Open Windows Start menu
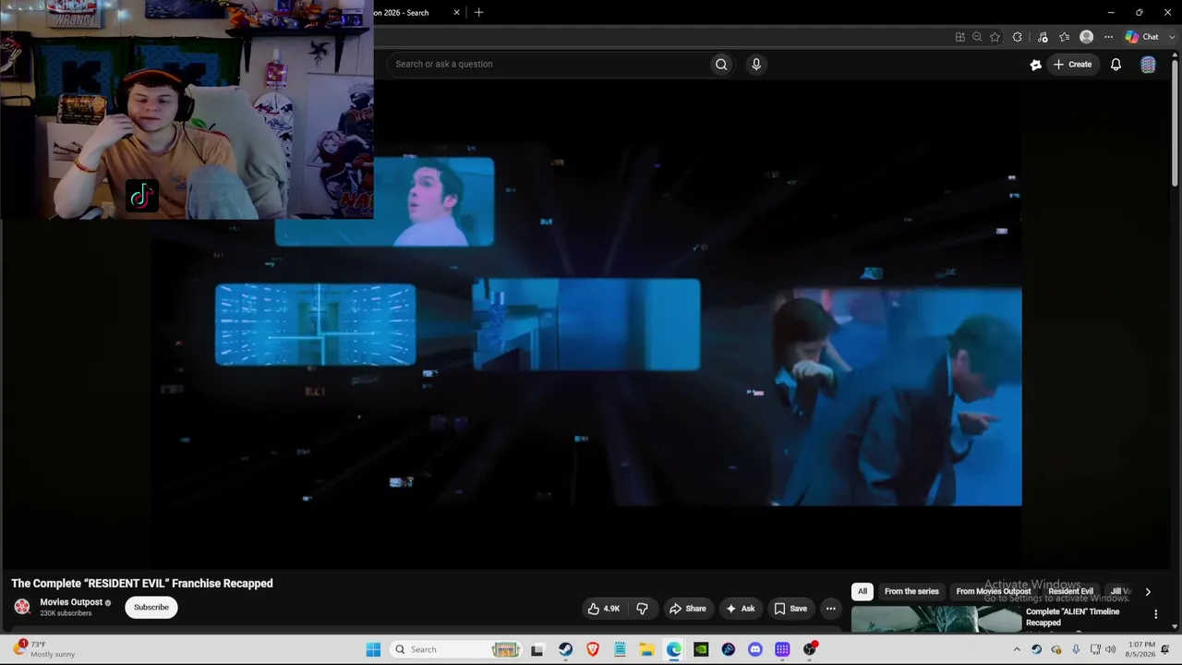The height and width of the screenshot is (665, 1182). [x=373, y=649]
